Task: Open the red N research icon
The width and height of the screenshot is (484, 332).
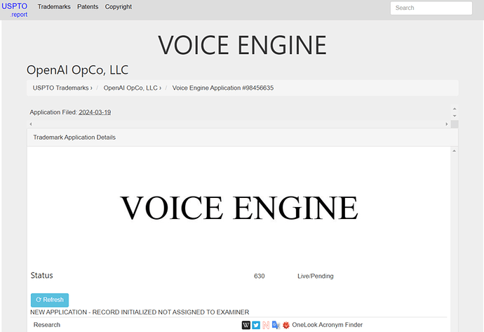Action: [x=266, y=325]
